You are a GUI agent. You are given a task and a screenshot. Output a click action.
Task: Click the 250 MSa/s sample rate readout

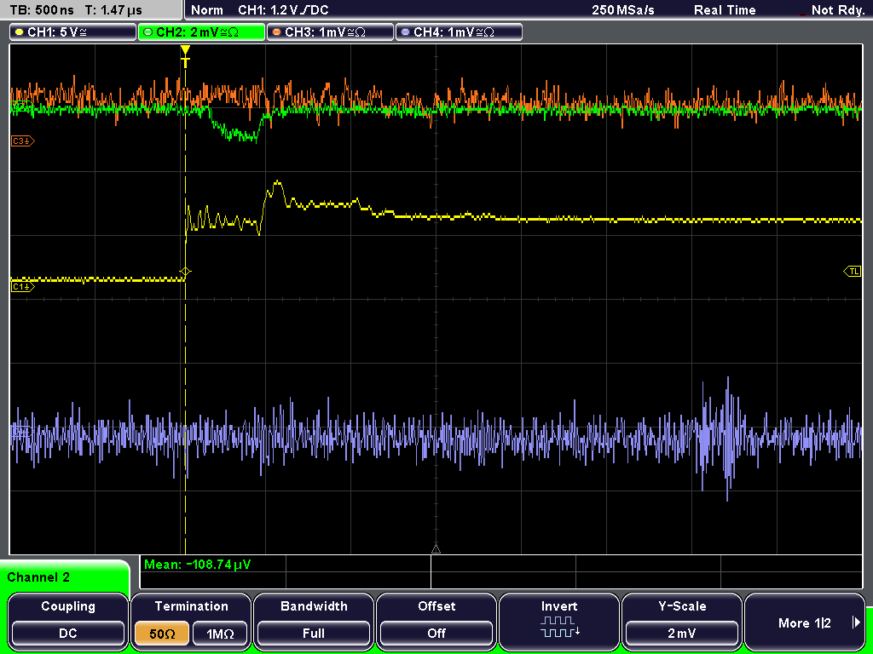623,10
